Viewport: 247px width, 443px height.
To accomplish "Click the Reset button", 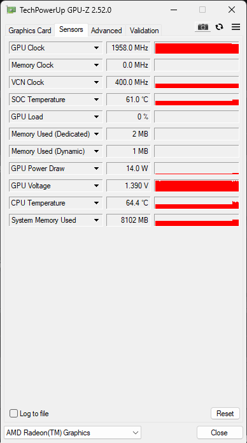I will pos(225,414).
